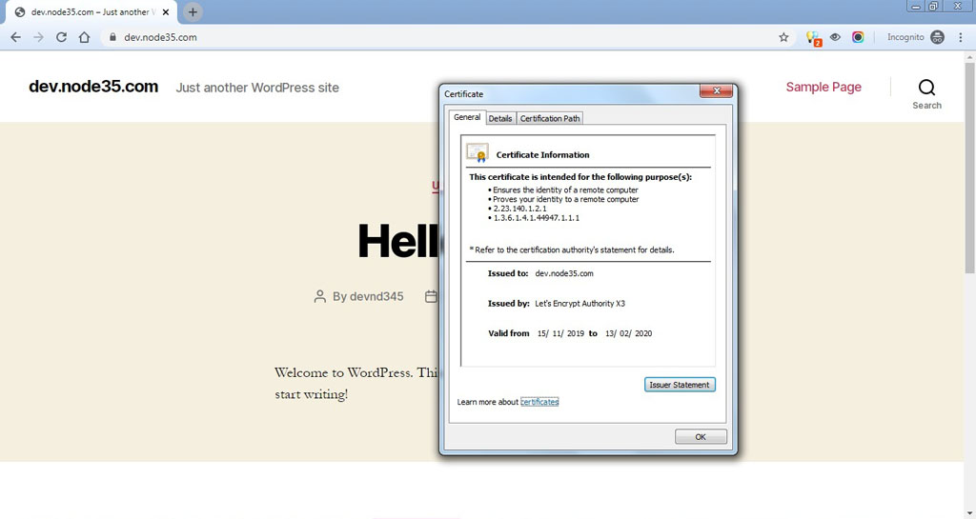Open the Sample Page menu link
Screen dimensions: 976x519
coord(823,87)
